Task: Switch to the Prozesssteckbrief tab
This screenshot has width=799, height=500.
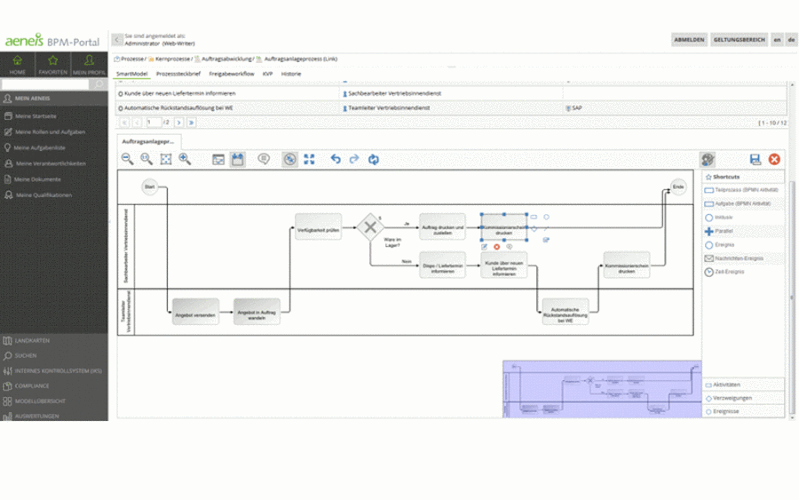Action: pyautogui.click(x=178, y=74)
